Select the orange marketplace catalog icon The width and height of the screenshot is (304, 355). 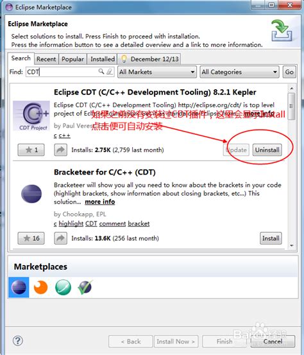[40, 288]
